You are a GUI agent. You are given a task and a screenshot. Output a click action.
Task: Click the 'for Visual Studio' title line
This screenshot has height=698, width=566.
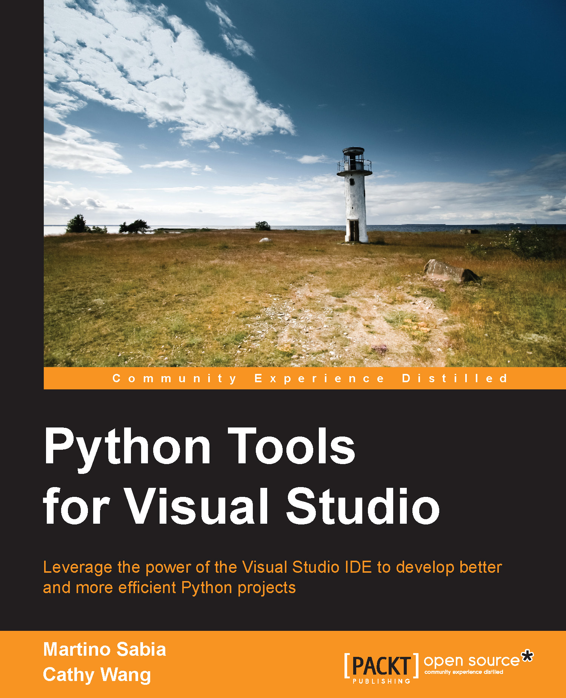pos(241,506)
